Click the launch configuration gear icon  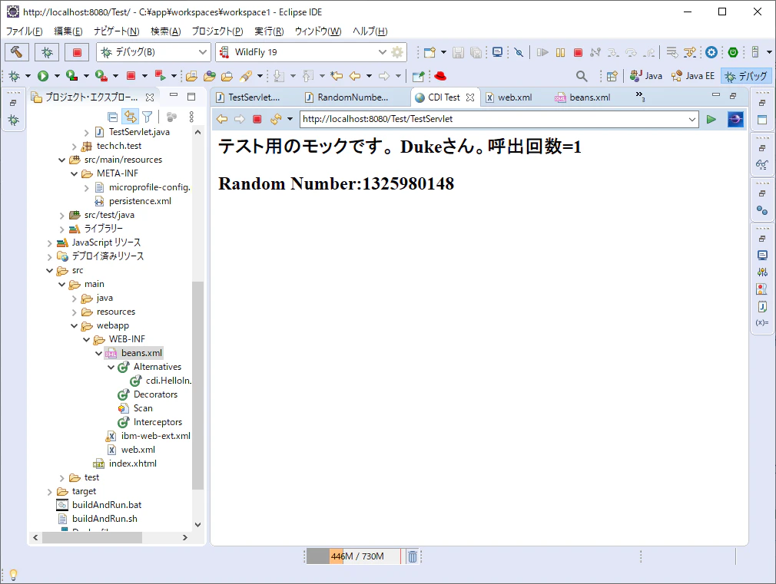(x=397, y=52)
